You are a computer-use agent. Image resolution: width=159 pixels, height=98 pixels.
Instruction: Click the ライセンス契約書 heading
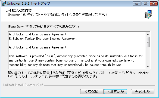[x=18, y=10]
